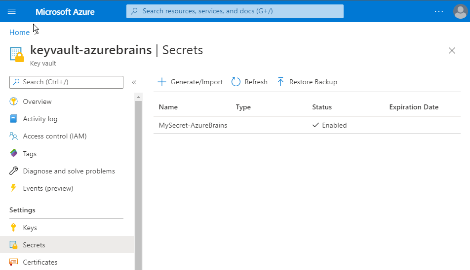Collapse the sidebar with double chevron
Image resolution: width=470 pixels, height=270 pixels.
(134, 82)
